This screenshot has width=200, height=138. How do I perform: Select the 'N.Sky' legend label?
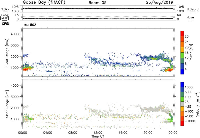(x=5, y=9)
